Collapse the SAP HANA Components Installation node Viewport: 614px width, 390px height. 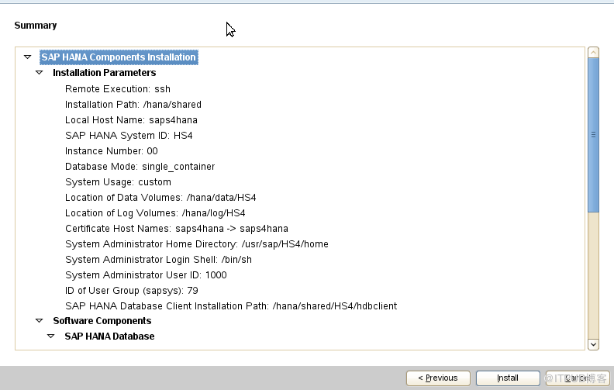coord(27,57)
